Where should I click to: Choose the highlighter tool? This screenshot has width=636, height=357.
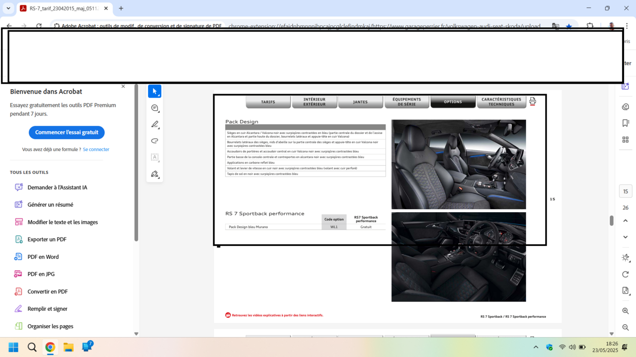(155, 124)
